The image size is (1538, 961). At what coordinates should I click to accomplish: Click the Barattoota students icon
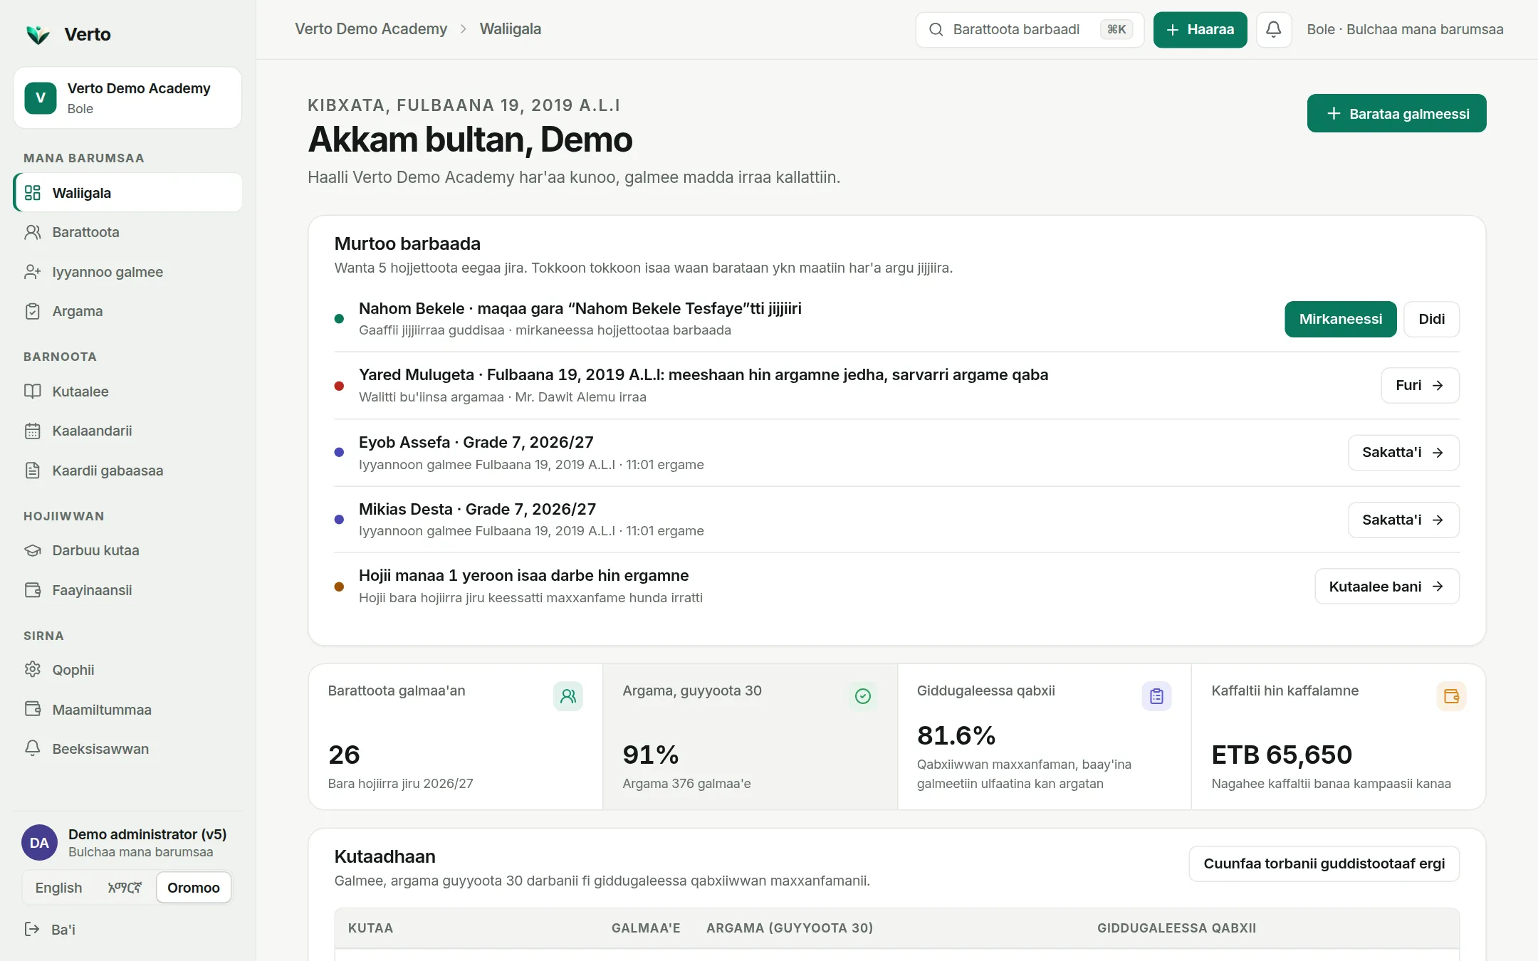[33, 232]
